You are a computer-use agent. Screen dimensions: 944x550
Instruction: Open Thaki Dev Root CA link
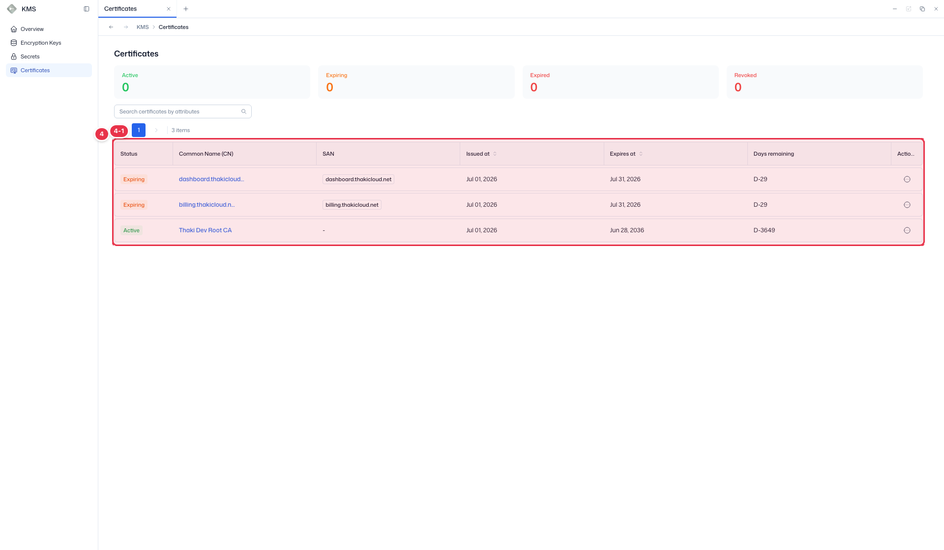[x=205, y=230]
